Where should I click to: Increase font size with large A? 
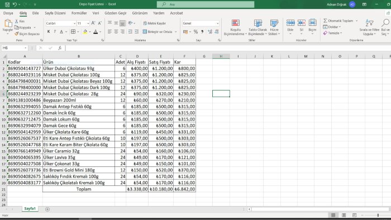click(x=93, y=23)
